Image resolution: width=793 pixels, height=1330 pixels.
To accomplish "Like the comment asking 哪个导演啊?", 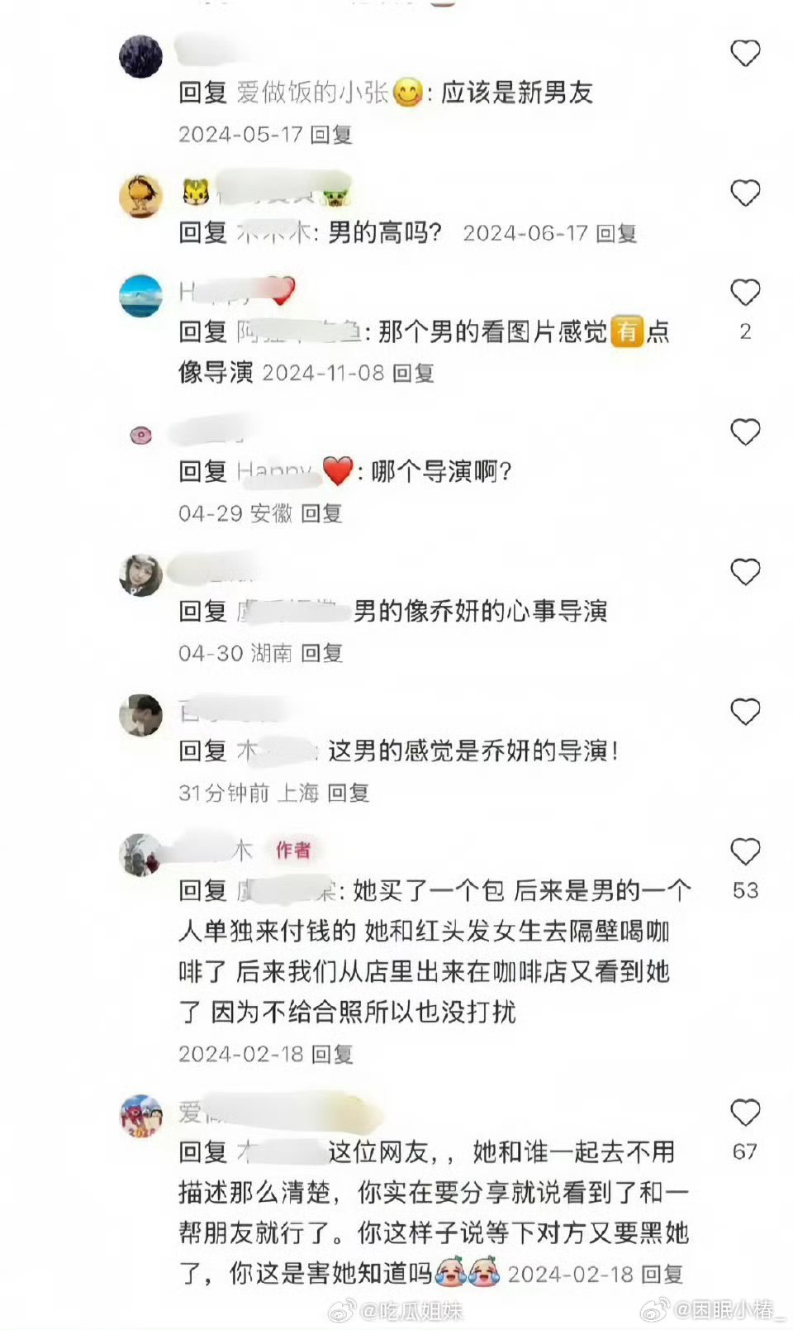I will click(745, 432).
